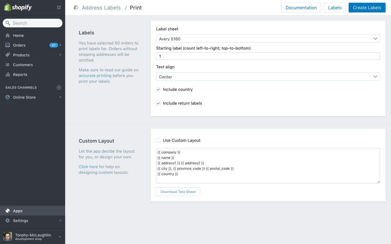Enable the Include country checkbox
Image resolution: width=391 pixels, height=244 pixels.
pos(158,89)
